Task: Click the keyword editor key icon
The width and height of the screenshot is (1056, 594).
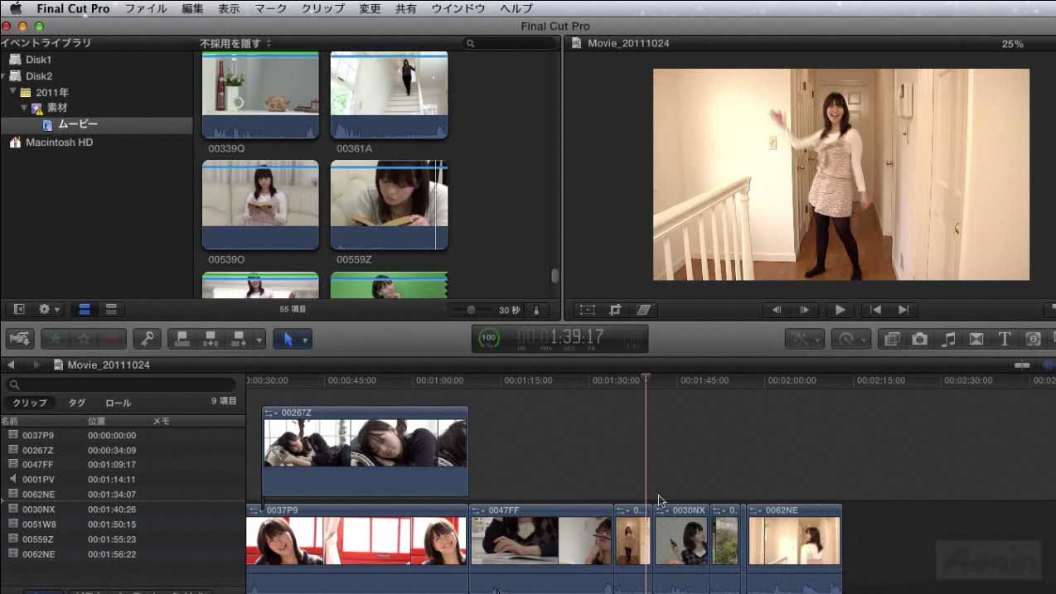Action: click(x=148, y=339)
